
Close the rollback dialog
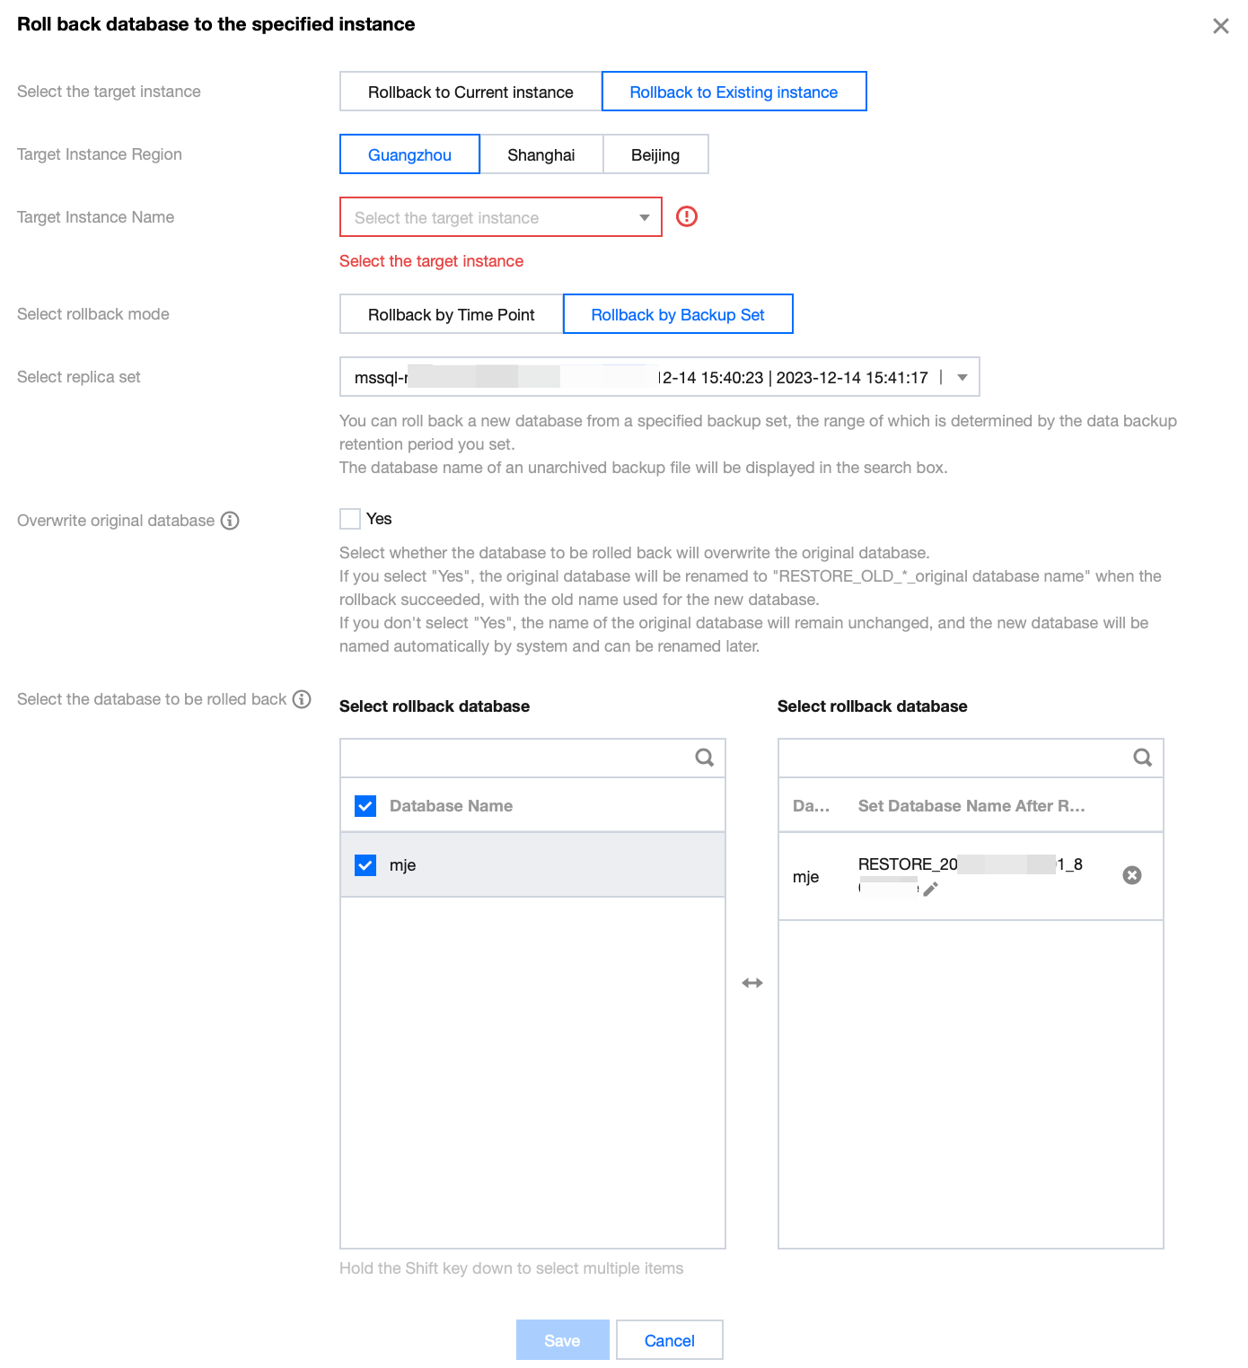click(1221, 26)
